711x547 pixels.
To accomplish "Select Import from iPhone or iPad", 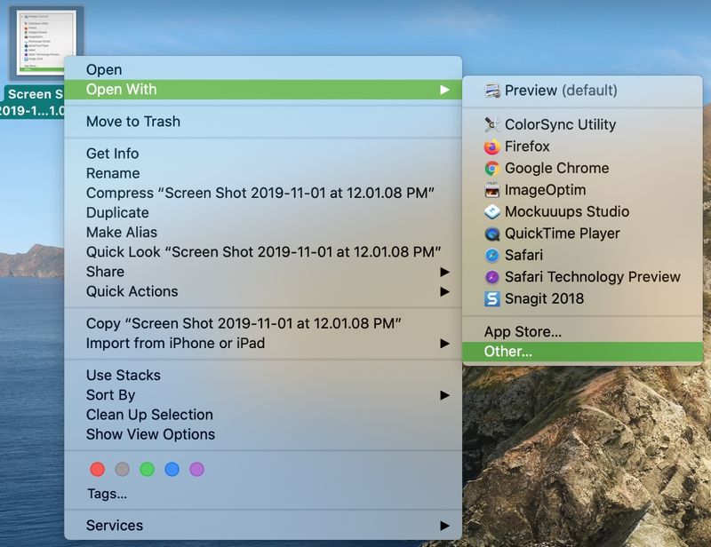I will tap(263, 344).
